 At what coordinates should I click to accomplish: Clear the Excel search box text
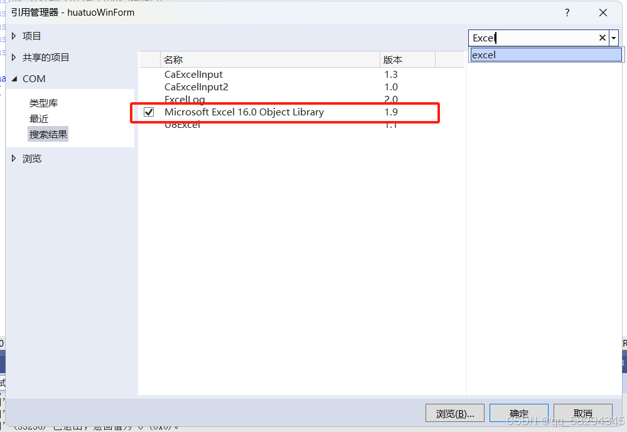point(602,38)
